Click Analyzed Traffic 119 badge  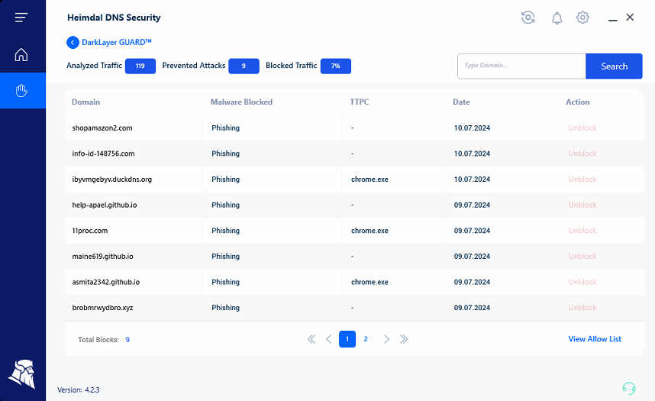(x=140, y=66)
